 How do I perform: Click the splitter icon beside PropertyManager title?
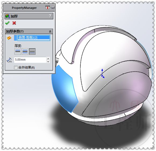click(47, 7)
